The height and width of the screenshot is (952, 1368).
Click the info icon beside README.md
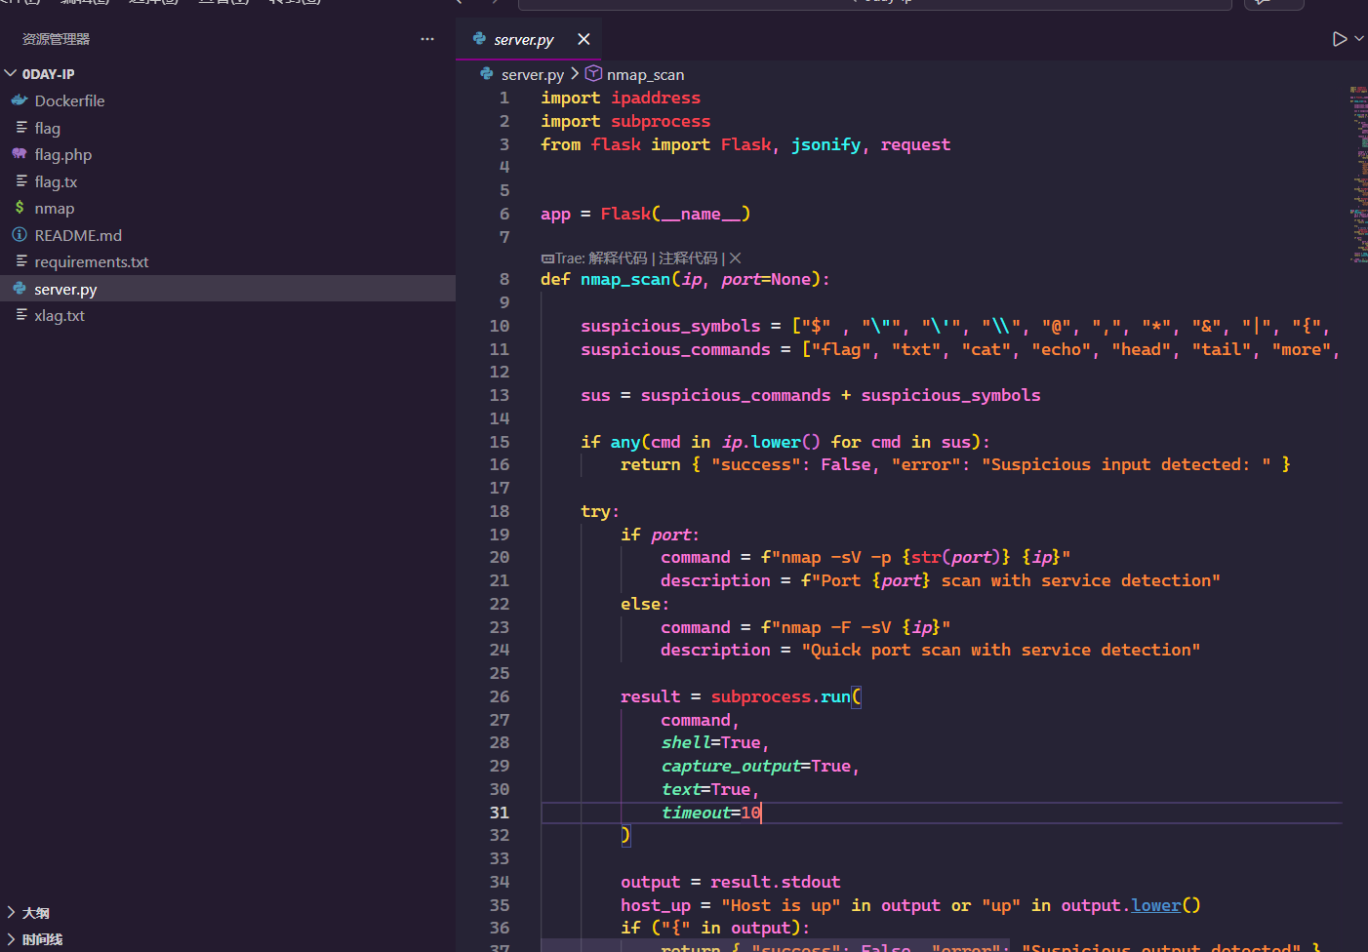tap(20, 235)
